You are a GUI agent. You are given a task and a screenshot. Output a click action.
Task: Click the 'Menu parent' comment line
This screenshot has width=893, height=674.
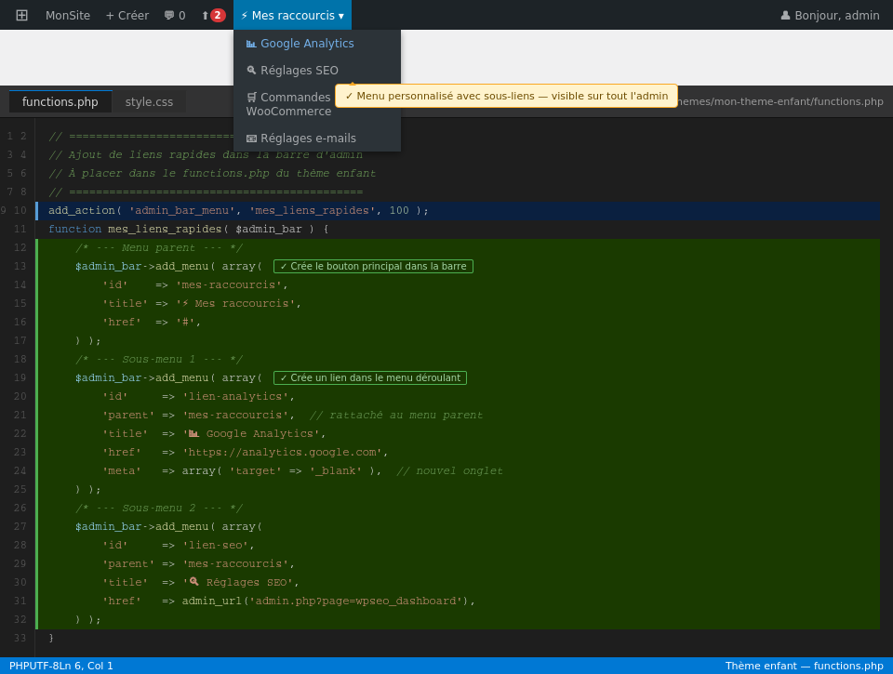coord(159,247)
